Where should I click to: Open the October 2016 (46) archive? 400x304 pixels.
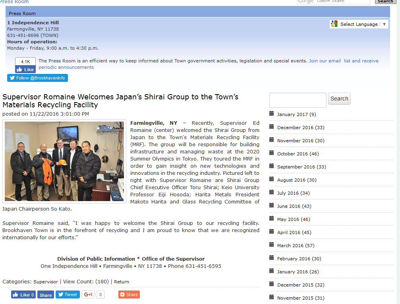[298, 154]
